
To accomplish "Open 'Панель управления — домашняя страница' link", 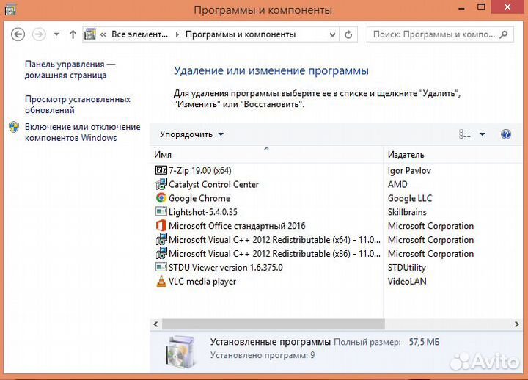I will pos(70,70).
